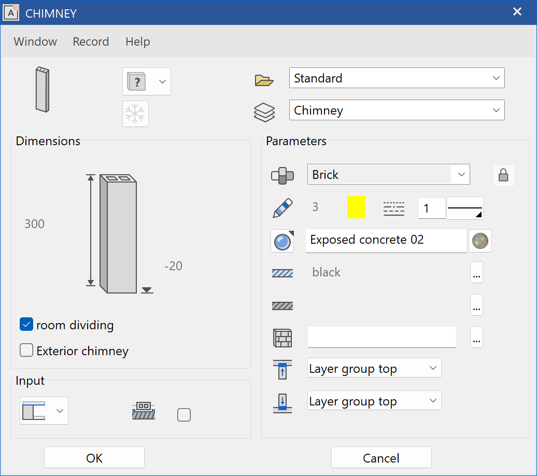Open the solid line style preview selector
Viewport: 537px width, 476px height.
[x=465, y=208]
